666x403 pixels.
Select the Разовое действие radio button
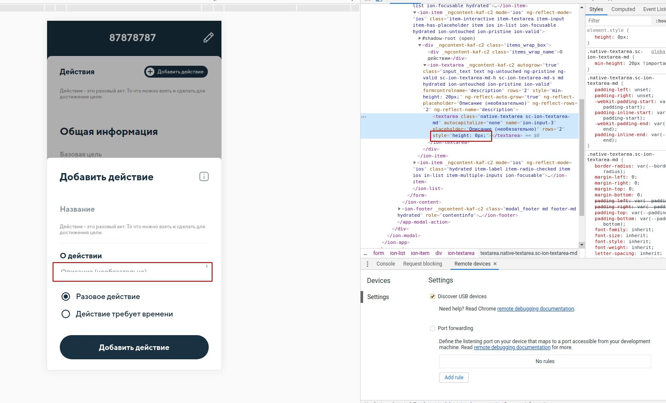66,297
